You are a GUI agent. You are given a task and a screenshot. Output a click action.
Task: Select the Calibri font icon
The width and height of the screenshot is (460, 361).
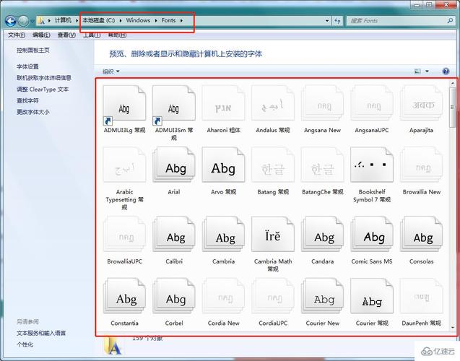pyautogui.click(x=175, y=237)
